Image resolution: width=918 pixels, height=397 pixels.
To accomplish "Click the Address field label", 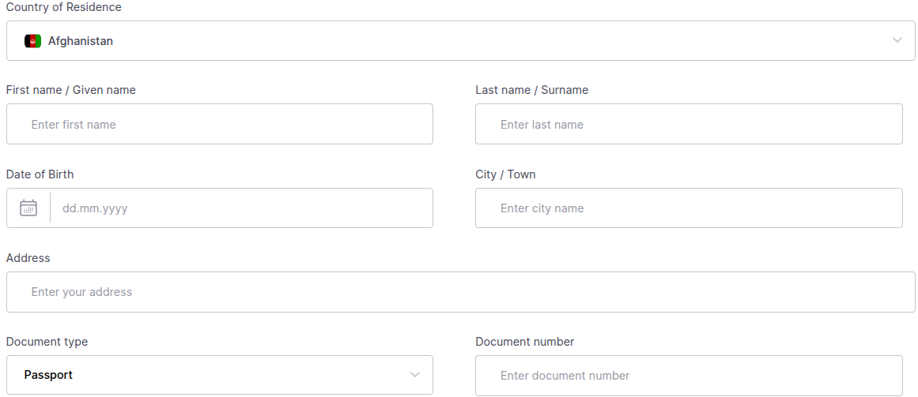I will (28, 258).
